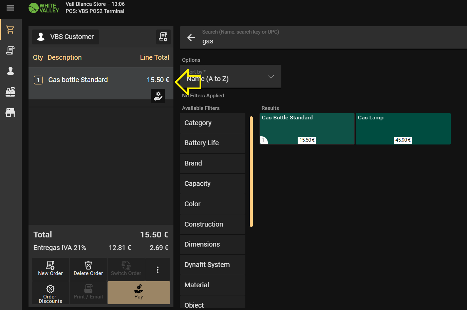The image size is (467, 310).
Task: Click the line service icon under price
Action: [158, 96]
